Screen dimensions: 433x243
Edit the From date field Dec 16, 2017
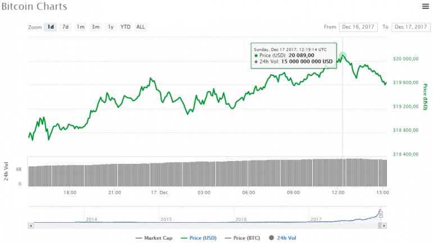coord(358,27)
